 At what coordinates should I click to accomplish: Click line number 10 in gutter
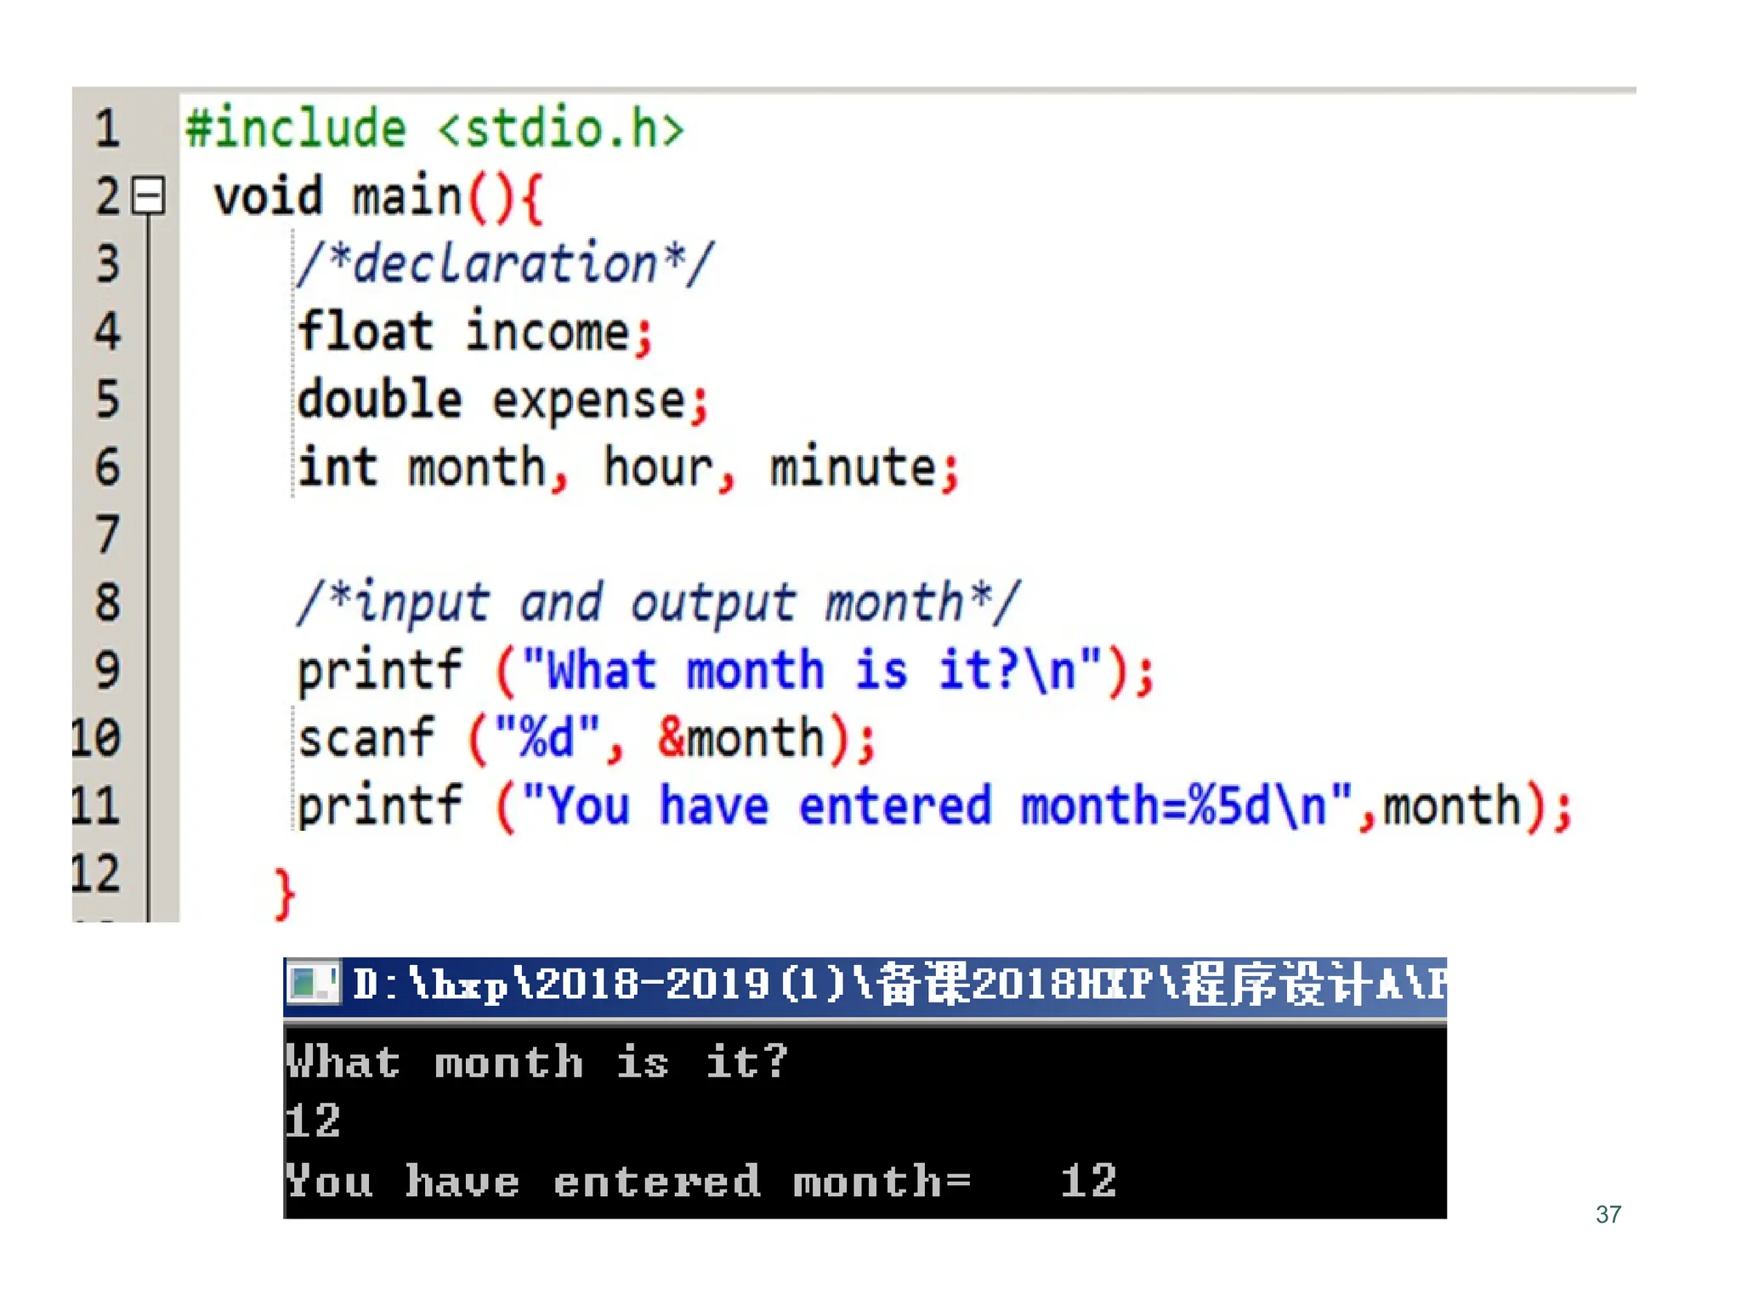coord(96,738)
